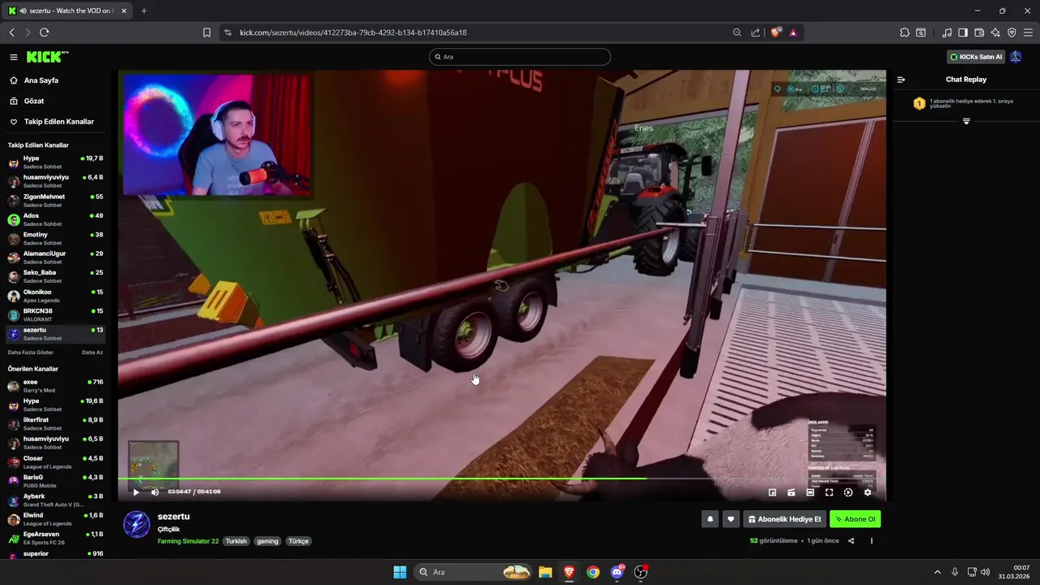The image size is (1040, 585).
Task: Open playback speed control in player
Action: pos(848,492)
